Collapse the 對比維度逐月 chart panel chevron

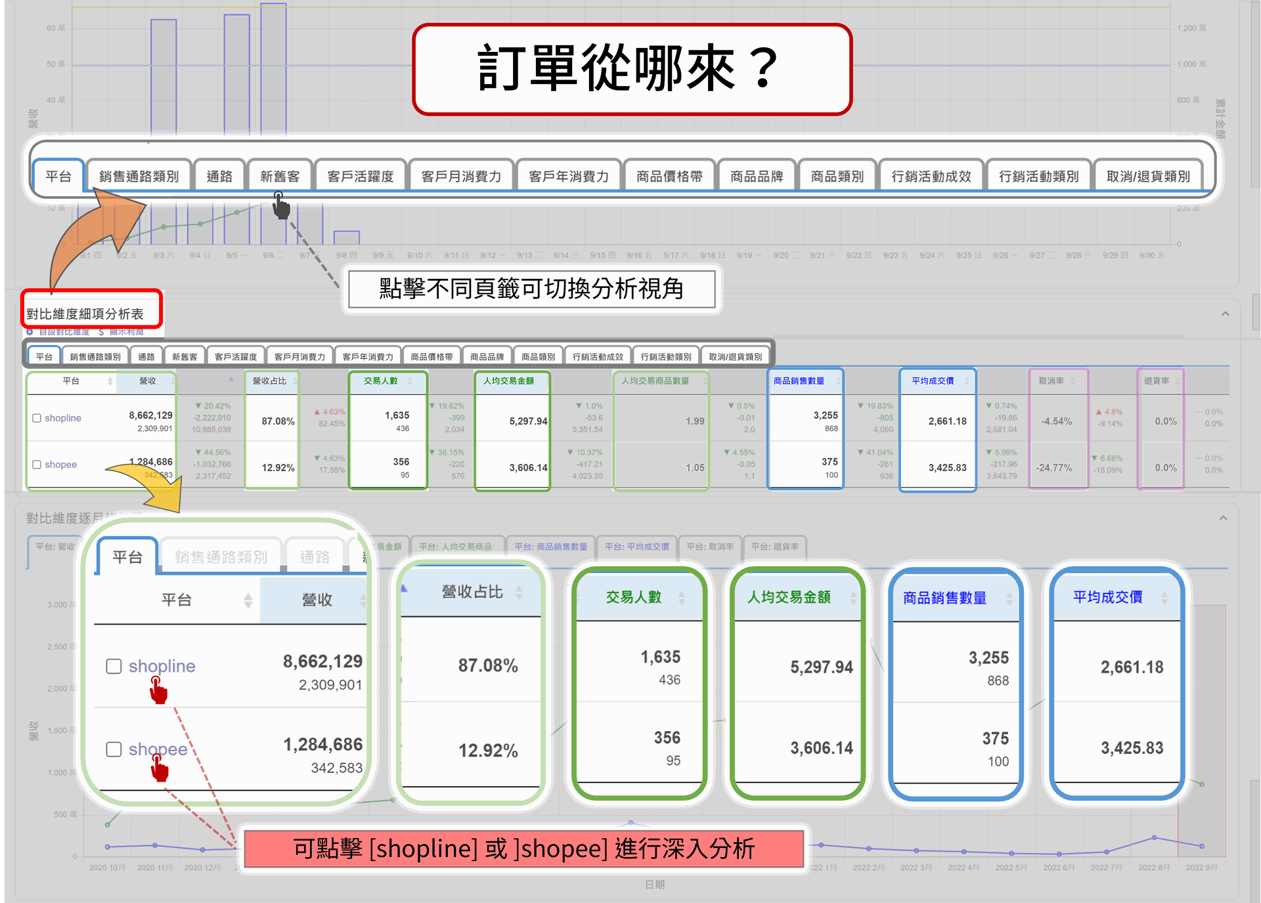[x=1224, y=518]
